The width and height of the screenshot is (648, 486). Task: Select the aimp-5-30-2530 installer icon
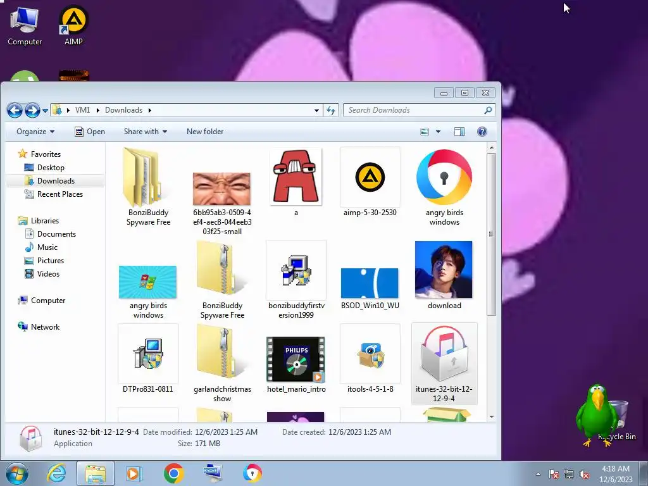click(370, 177)
